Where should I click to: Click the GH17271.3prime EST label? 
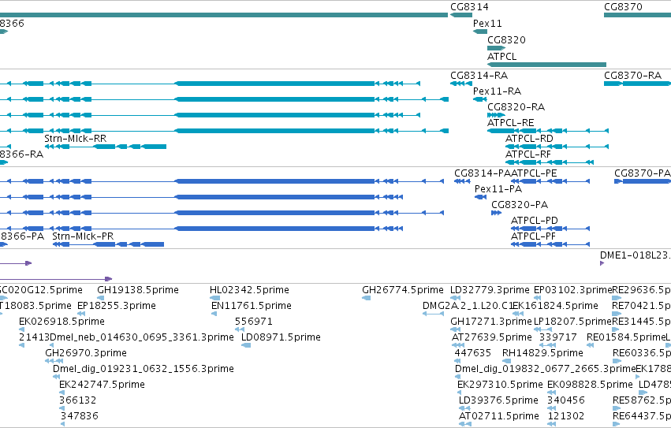(x=491, y=322)
